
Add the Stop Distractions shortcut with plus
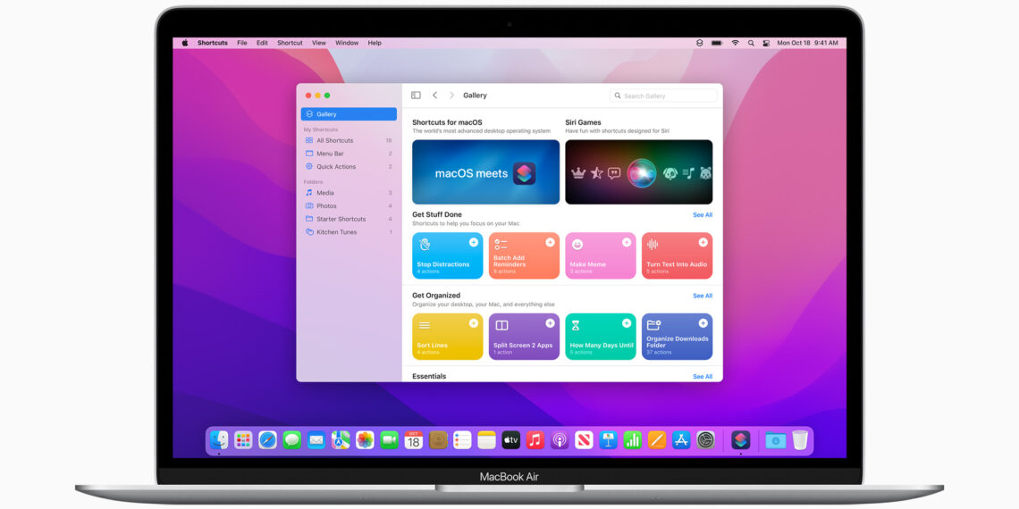[x=474, y=243]
